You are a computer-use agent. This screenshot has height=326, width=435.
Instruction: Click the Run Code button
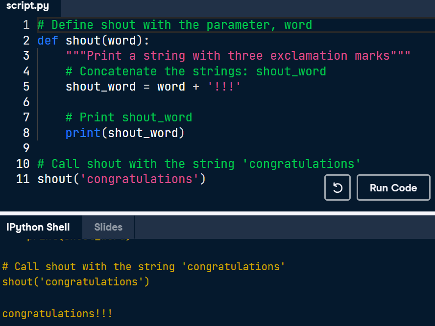[x=393, y=187]
